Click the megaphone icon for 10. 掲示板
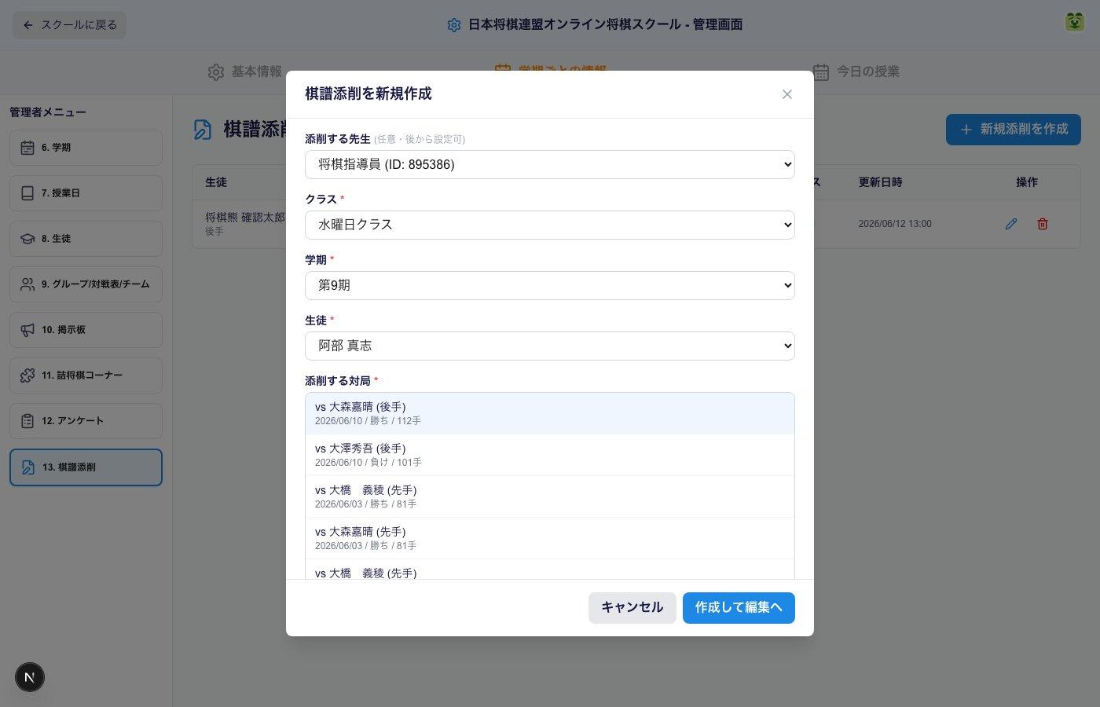Viewport: 1100px width, 707px height. coord(27,330)
